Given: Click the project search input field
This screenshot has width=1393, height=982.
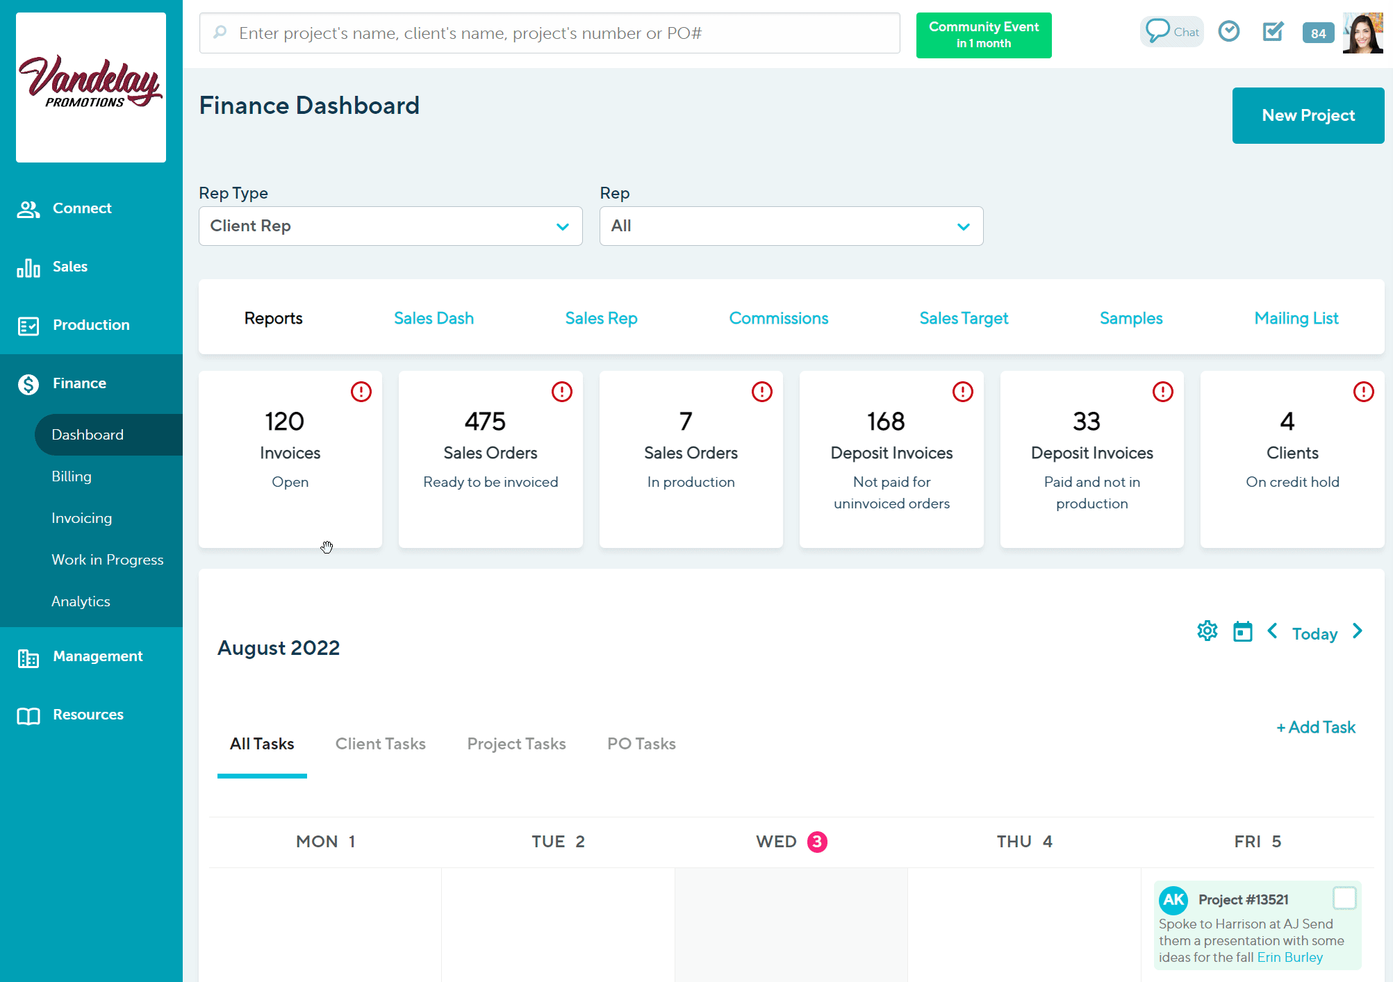Looking at the screenshot, I should 549,33.
